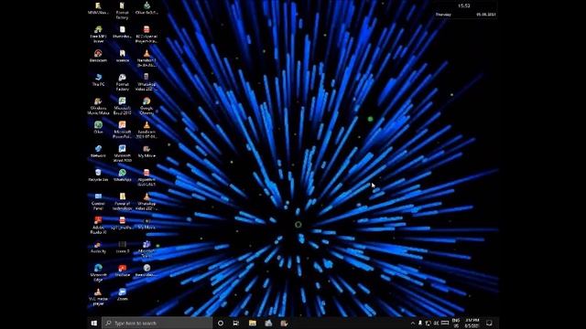
Task: Open Cortana circle icon on taskbar
Action: [221, 323]
